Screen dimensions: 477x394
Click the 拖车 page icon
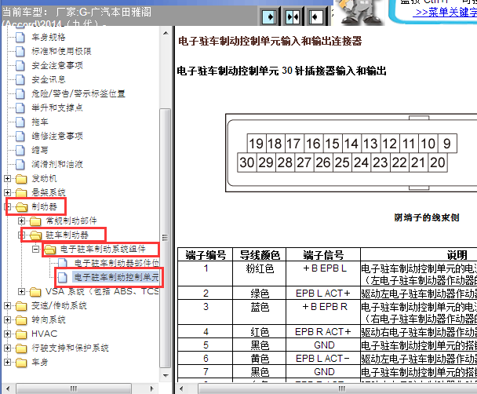point(20,122)
